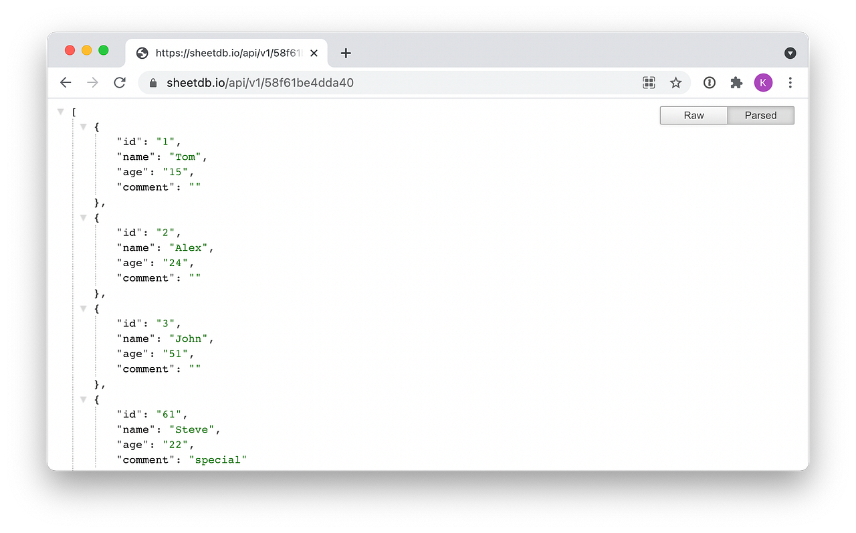Click the page reload icon
The height and width of the screenshot is (533, 856).
pyautogui.click(x=120, y=82)
